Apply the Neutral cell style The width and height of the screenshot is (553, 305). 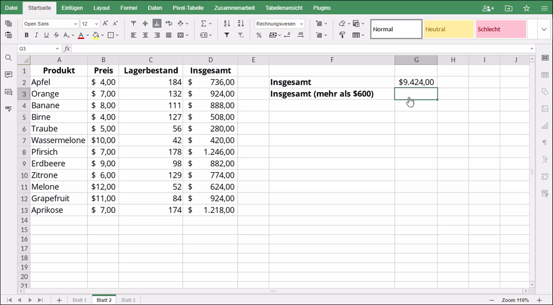448,29
